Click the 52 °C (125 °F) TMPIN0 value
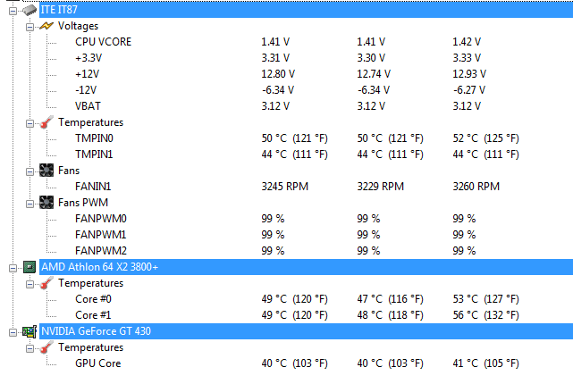 485,138
